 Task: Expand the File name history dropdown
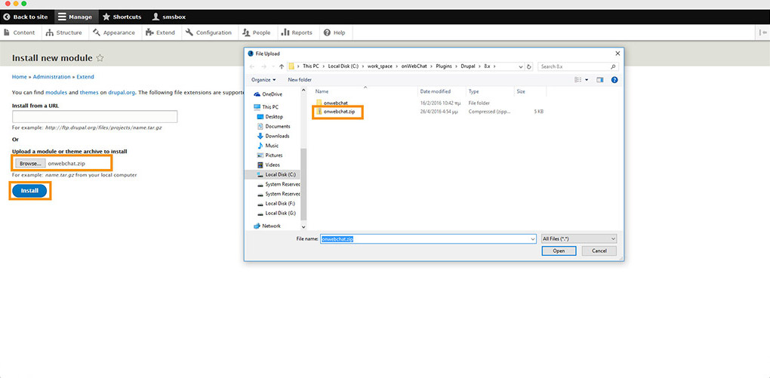pyautogui.click(x=532, y=238)
